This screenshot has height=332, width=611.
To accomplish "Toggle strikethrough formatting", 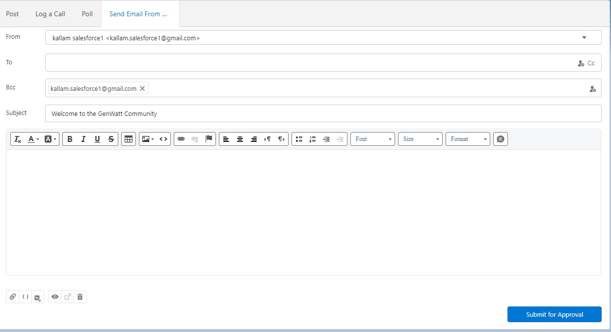I will 111,139.
